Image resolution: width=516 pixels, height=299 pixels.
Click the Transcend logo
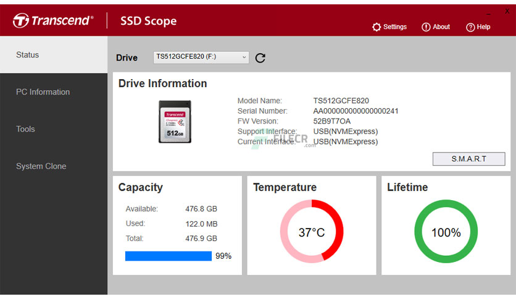[x=53, y=20]
